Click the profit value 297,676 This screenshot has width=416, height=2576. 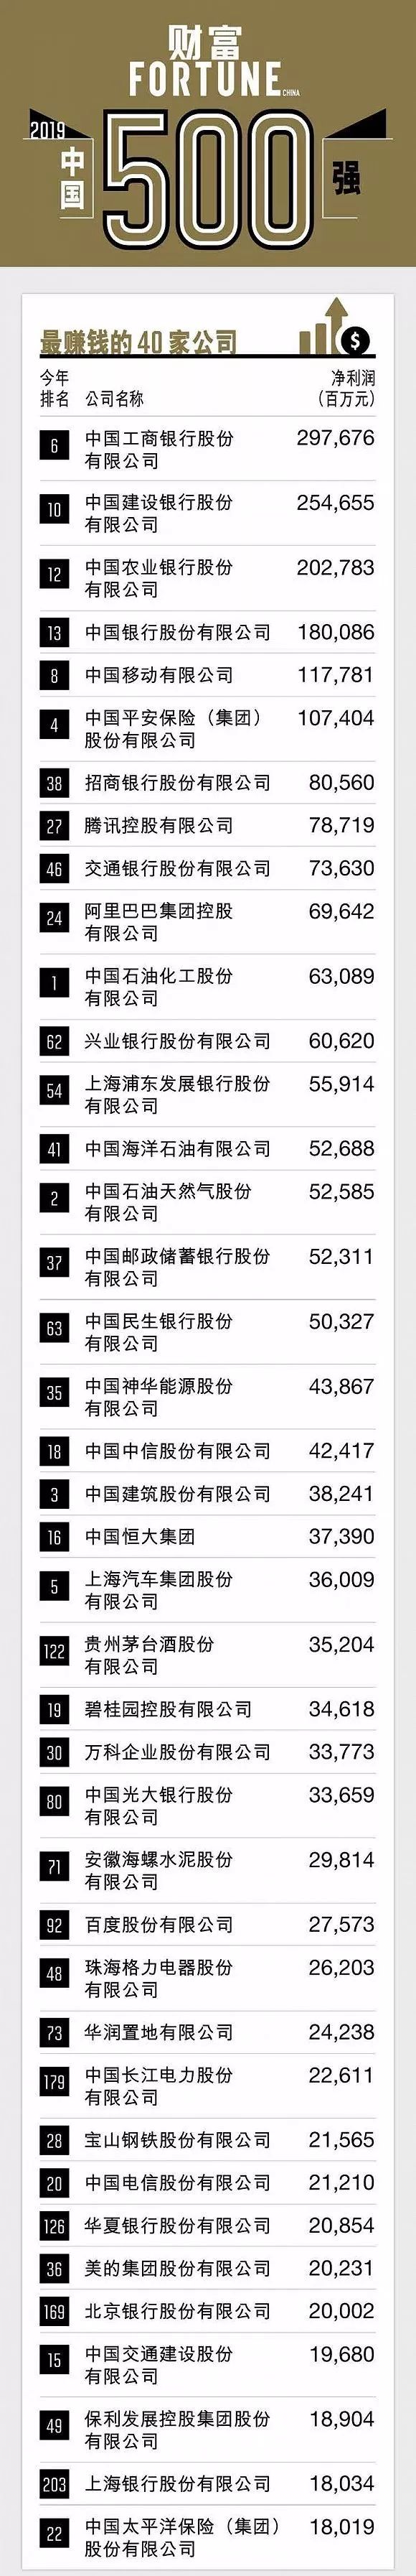click(335, 438)
